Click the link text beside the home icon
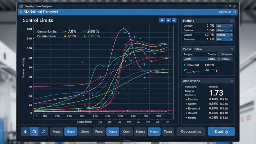Screen dimensions: 256x144 [225, 12]
